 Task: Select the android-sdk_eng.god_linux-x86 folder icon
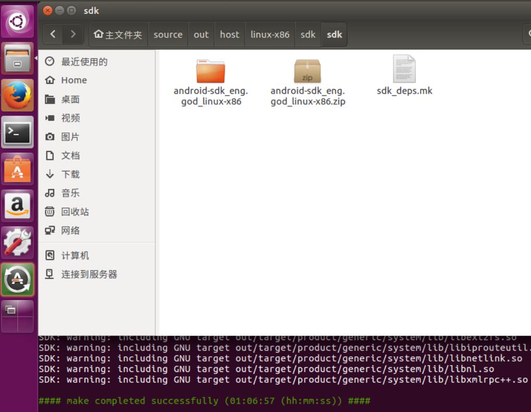[211, 71]
